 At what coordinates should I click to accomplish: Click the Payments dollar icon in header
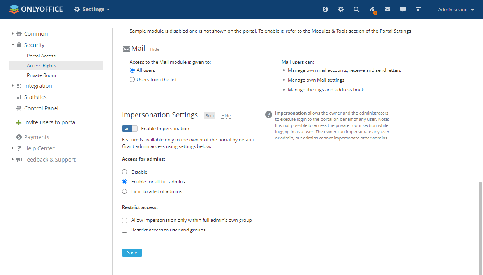pos(325,9)
